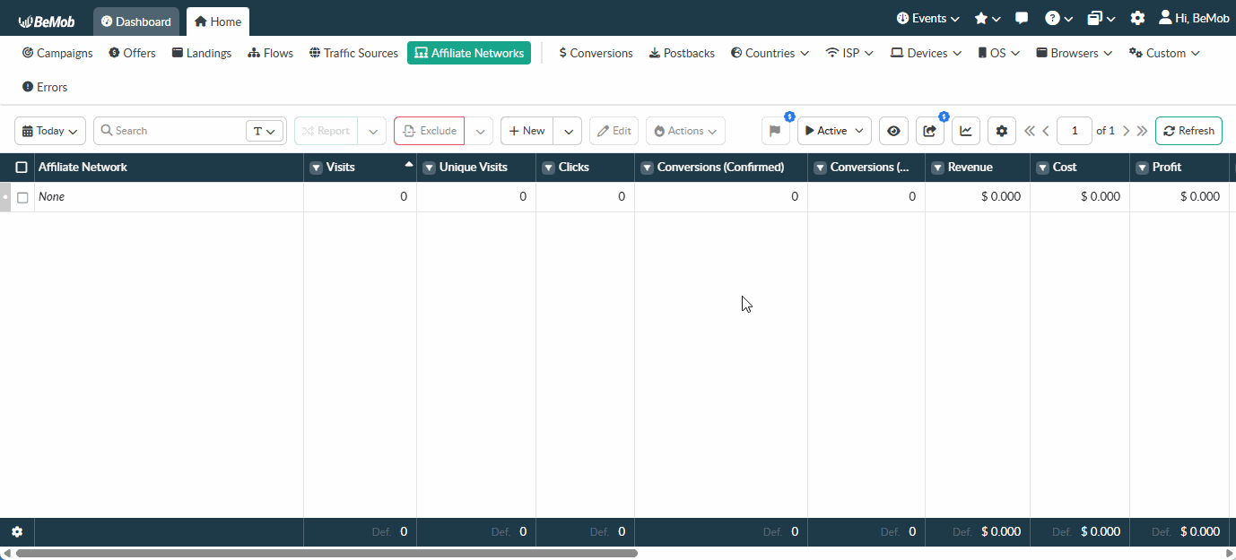Open filter icon on Conversions (Confirmed) column
The image size is (1236, 560).
[x=647, y=168]
